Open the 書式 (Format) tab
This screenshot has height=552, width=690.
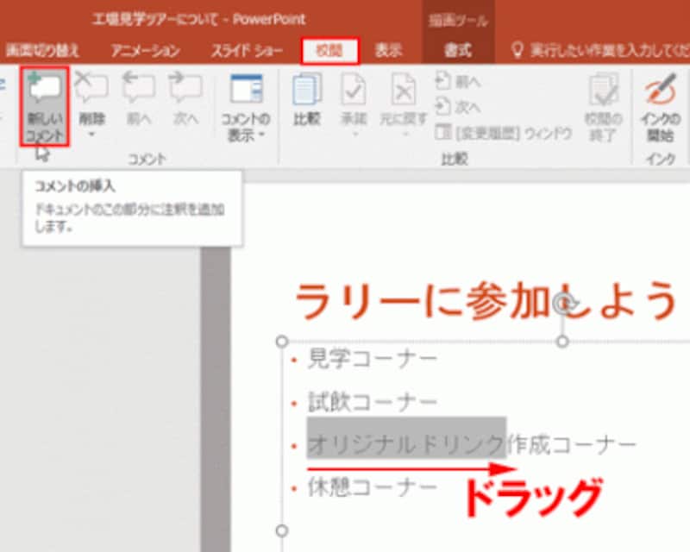[458, 51]
